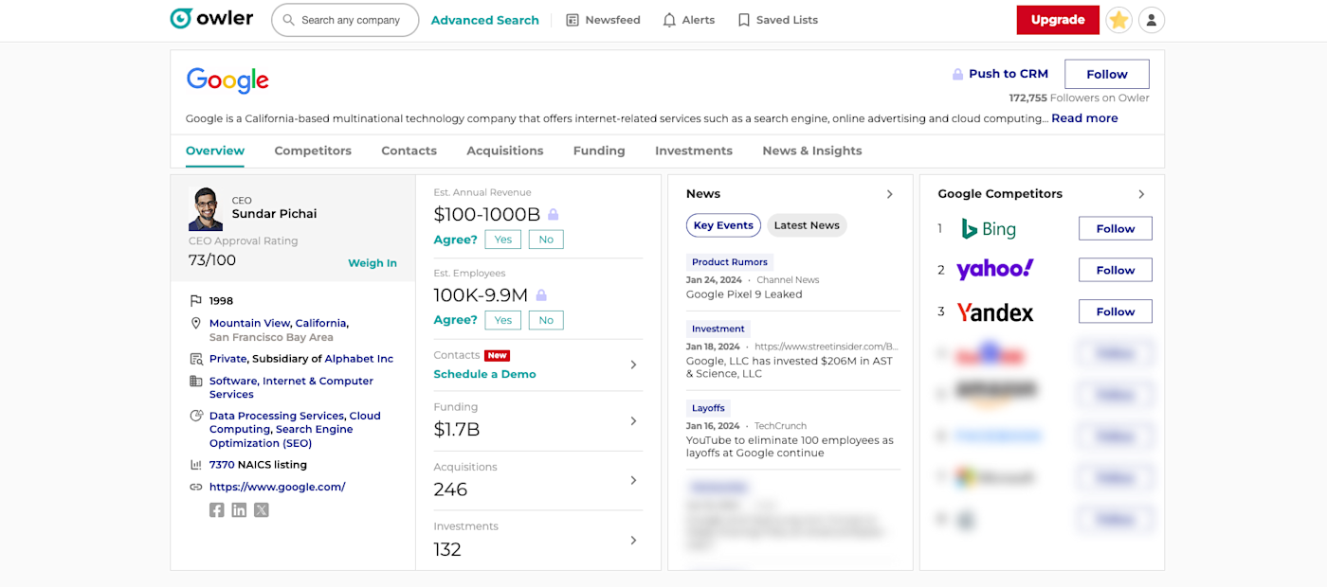Viewport: 1327px width, 587px height.
Task: Switch to Latest News filter
Action: point(807,225)
